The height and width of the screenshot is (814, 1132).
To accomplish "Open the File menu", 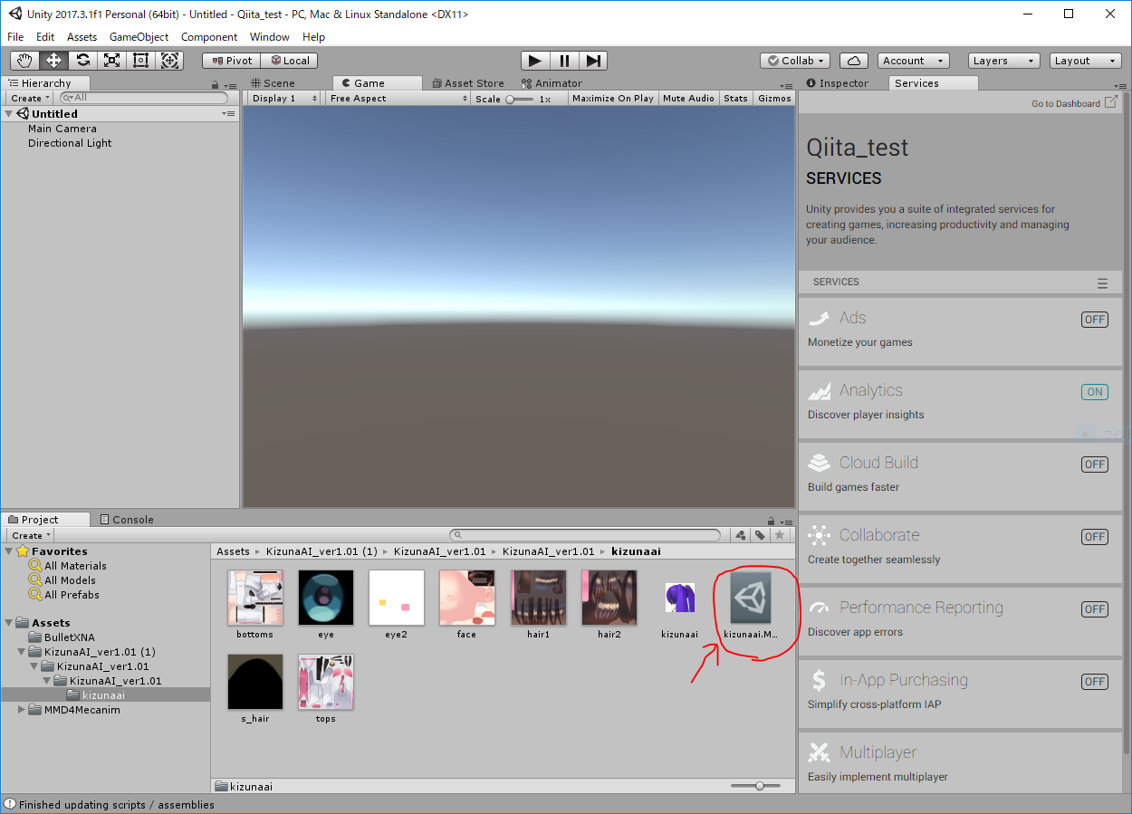I will [x=15, y=37].
